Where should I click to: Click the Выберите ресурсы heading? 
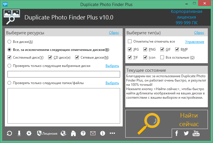pyautogui.click(x=25, y=33)
